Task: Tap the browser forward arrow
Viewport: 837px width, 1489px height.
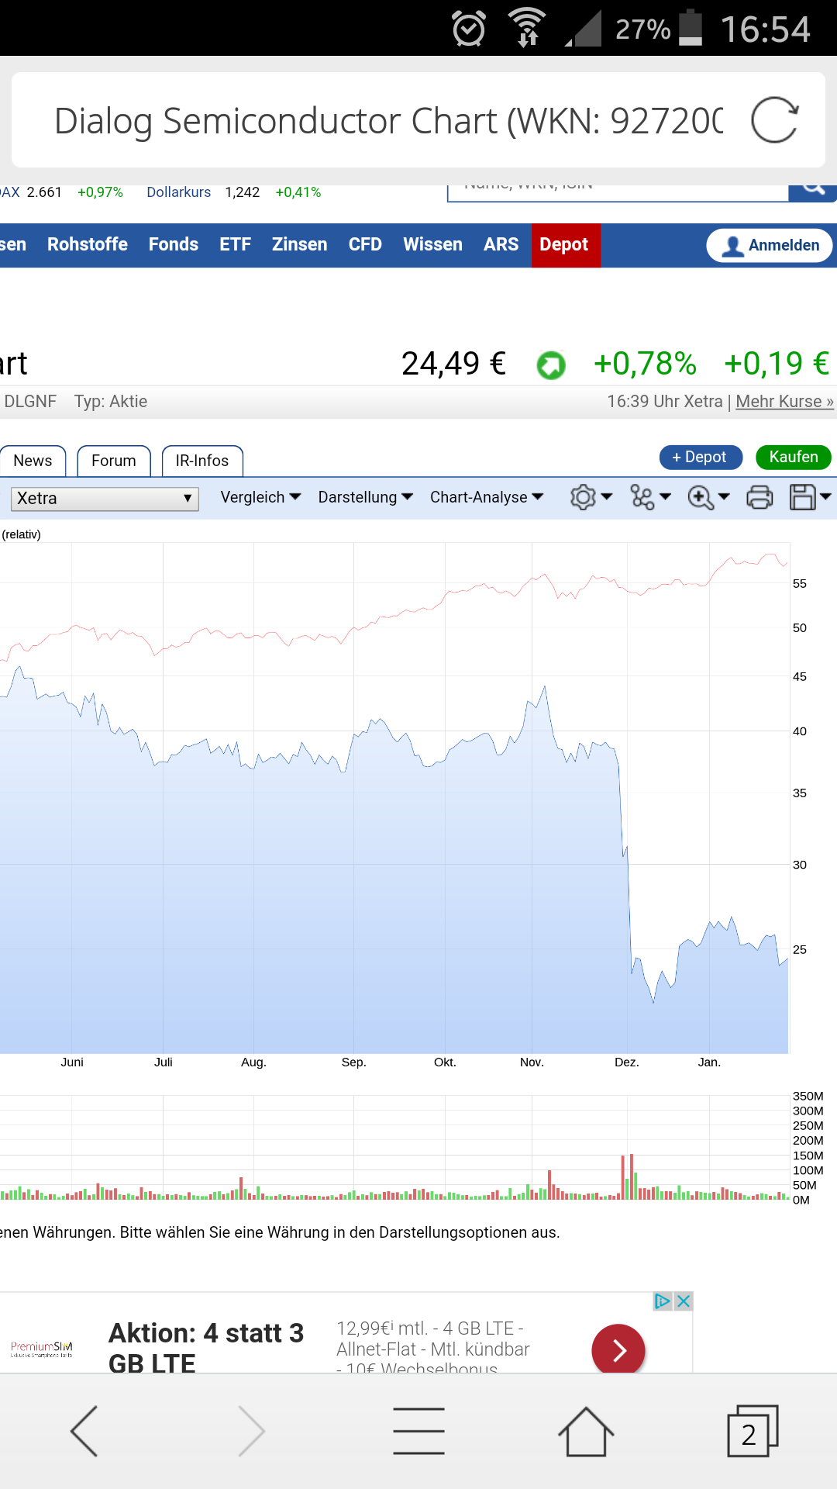Action: pos(251,1431)
